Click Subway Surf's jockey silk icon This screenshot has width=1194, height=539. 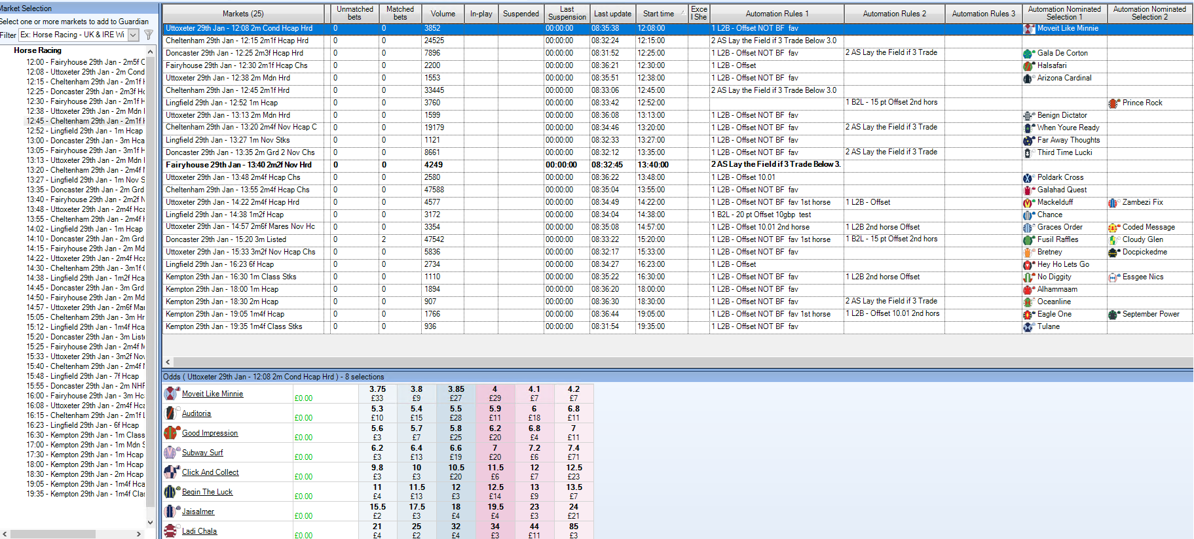(171, 452)
